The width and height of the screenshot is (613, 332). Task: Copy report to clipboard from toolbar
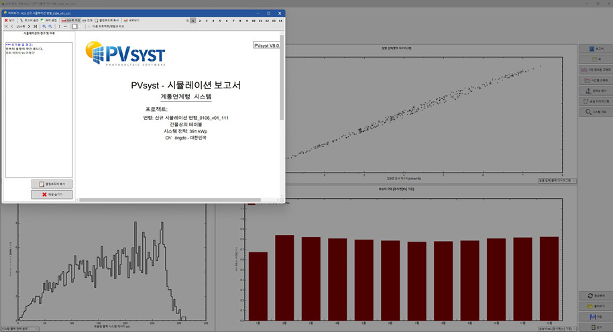pos(107,20)
